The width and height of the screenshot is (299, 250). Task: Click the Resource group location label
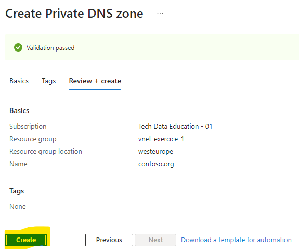pos(46,152)
